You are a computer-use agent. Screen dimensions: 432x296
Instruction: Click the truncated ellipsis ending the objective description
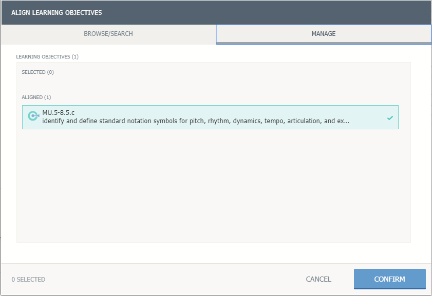click(347, 121)
